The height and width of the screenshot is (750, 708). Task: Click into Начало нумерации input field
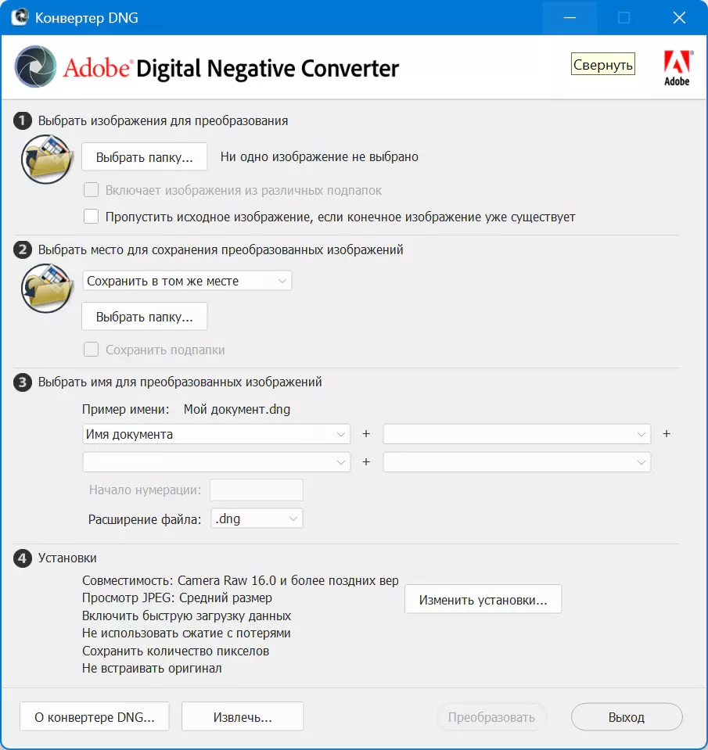coord(257,490)
